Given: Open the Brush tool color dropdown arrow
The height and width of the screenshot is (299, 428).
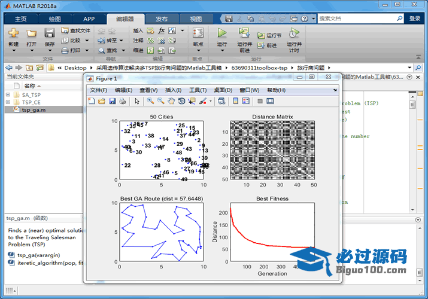Looking at the screenshot, I should point(211,101).
